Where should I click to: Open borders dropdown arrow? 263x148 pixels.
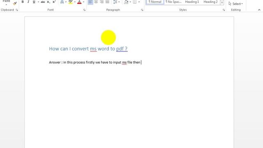tap(139, 2)
